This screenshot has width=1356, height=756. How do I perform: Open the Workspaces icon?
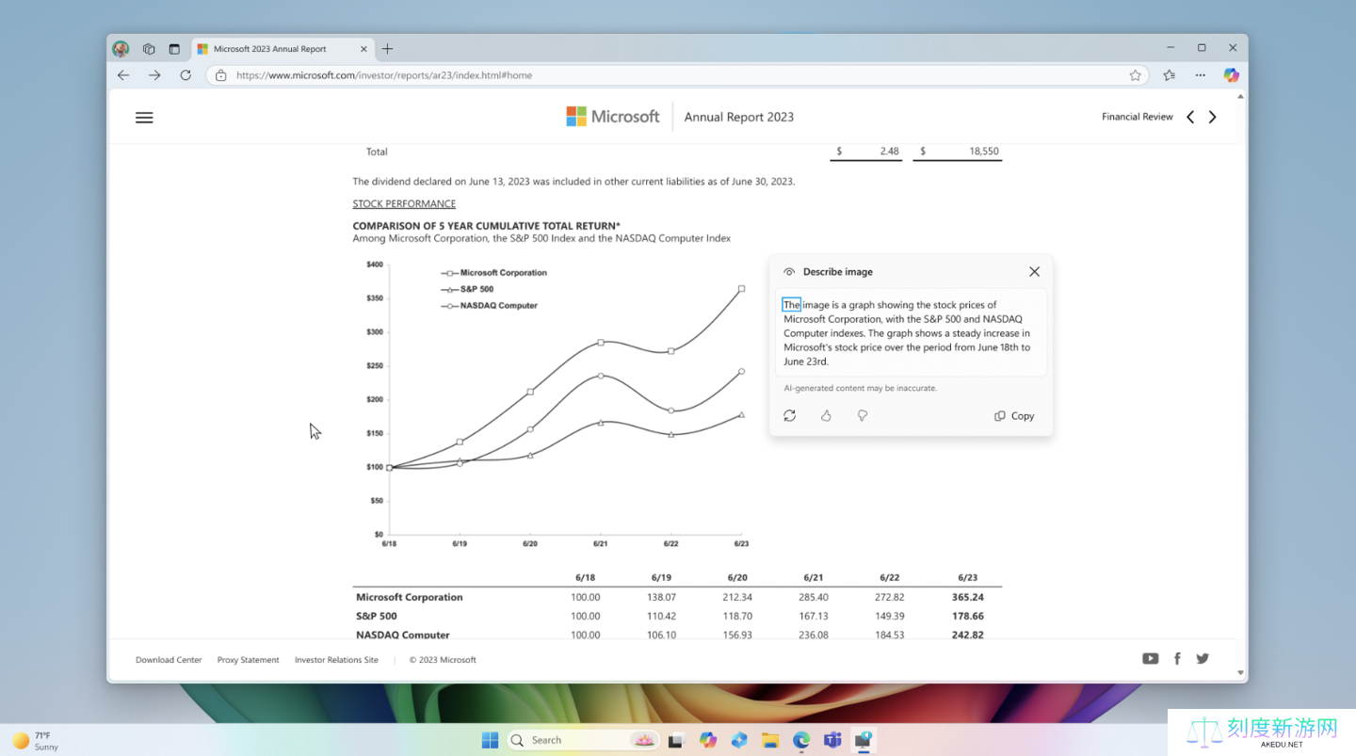click(x=149, y=49)
